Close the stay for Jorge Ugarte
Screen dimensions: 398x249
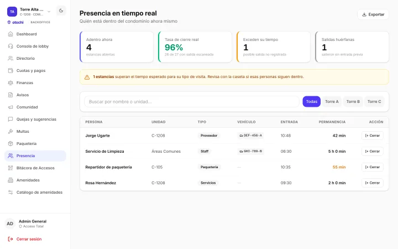tap(373, 136)
